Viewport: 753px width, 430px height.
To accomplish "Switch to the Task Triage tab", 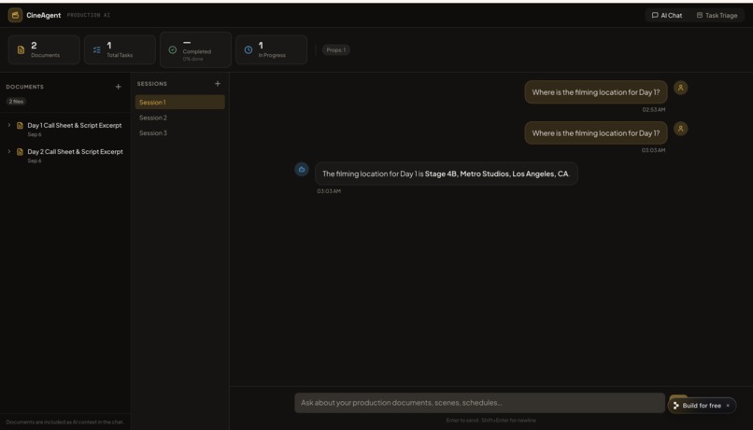I will coord(717,15).
